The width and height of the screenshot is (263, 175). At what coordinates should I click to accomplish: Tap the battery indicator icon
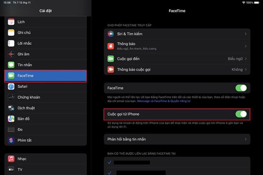point(257,3)
